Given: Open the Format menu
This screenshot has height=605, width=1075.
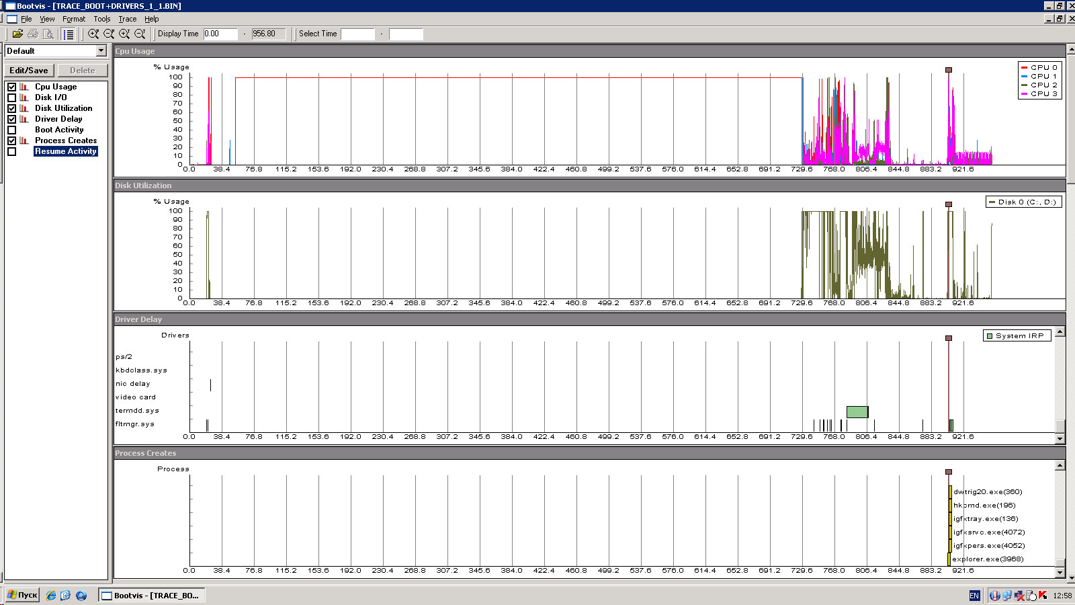Looking at the screenshot, I should (74, 19).
